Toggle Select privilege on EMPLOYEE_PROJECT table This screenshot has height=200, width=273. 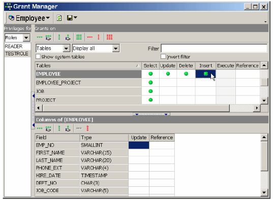[150, 82]
